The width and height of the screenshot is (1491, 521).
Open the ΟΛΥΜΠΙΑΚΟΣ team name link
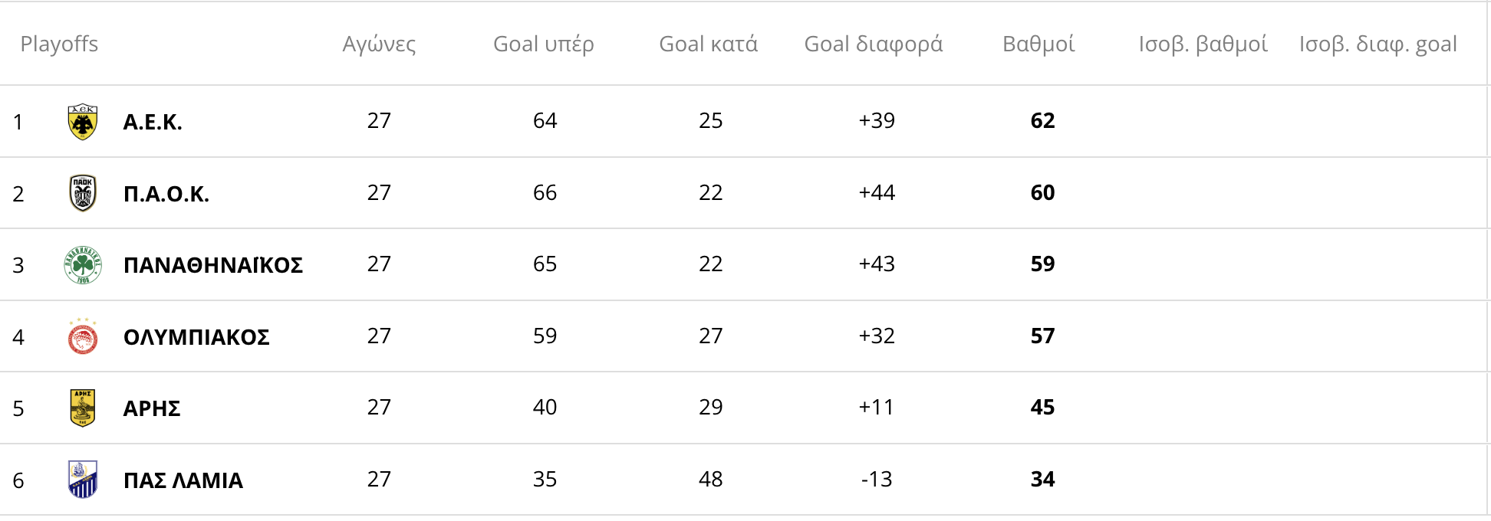(196, 337)
